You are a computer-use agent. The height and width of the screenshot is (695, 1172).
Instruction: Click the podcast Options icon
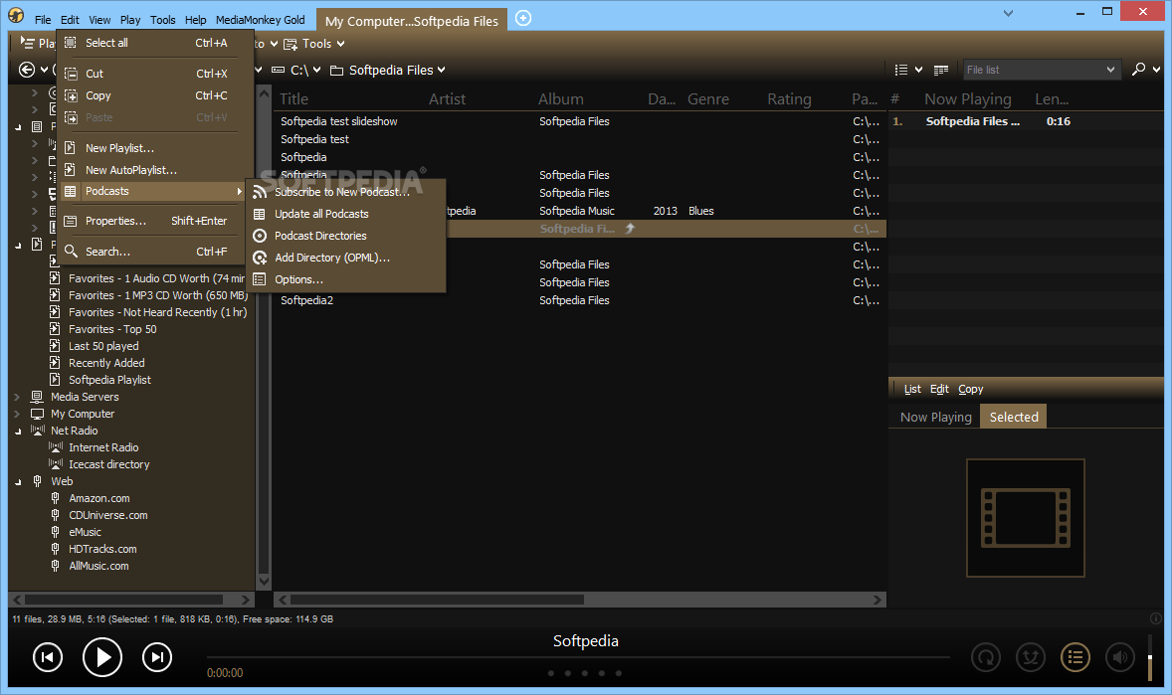[260, 279]
